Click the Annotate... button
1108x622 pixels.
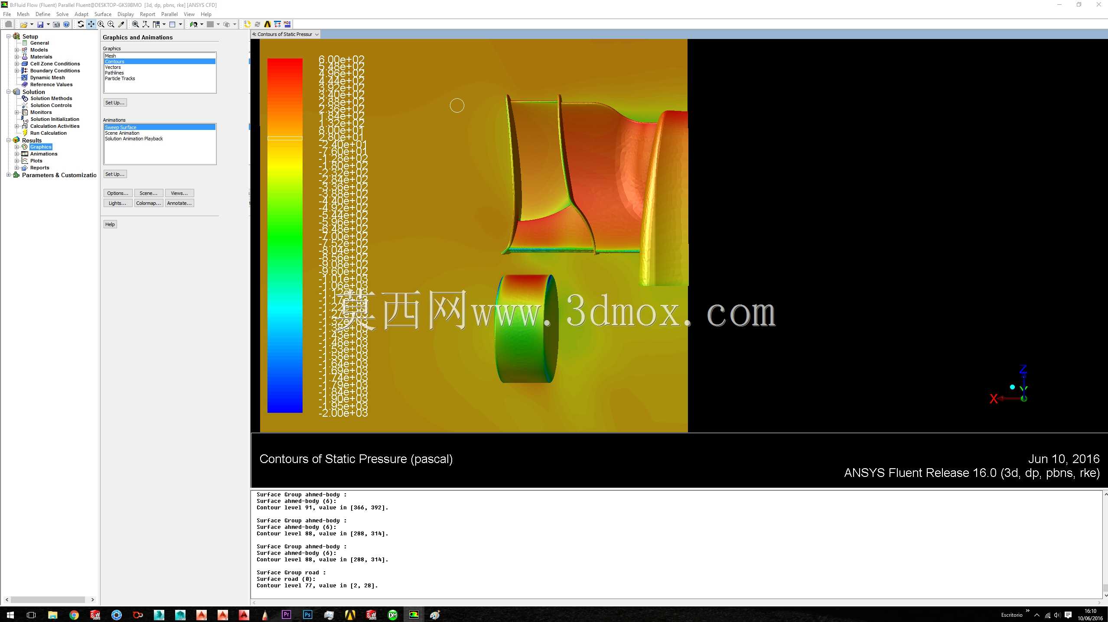point(179,203)
